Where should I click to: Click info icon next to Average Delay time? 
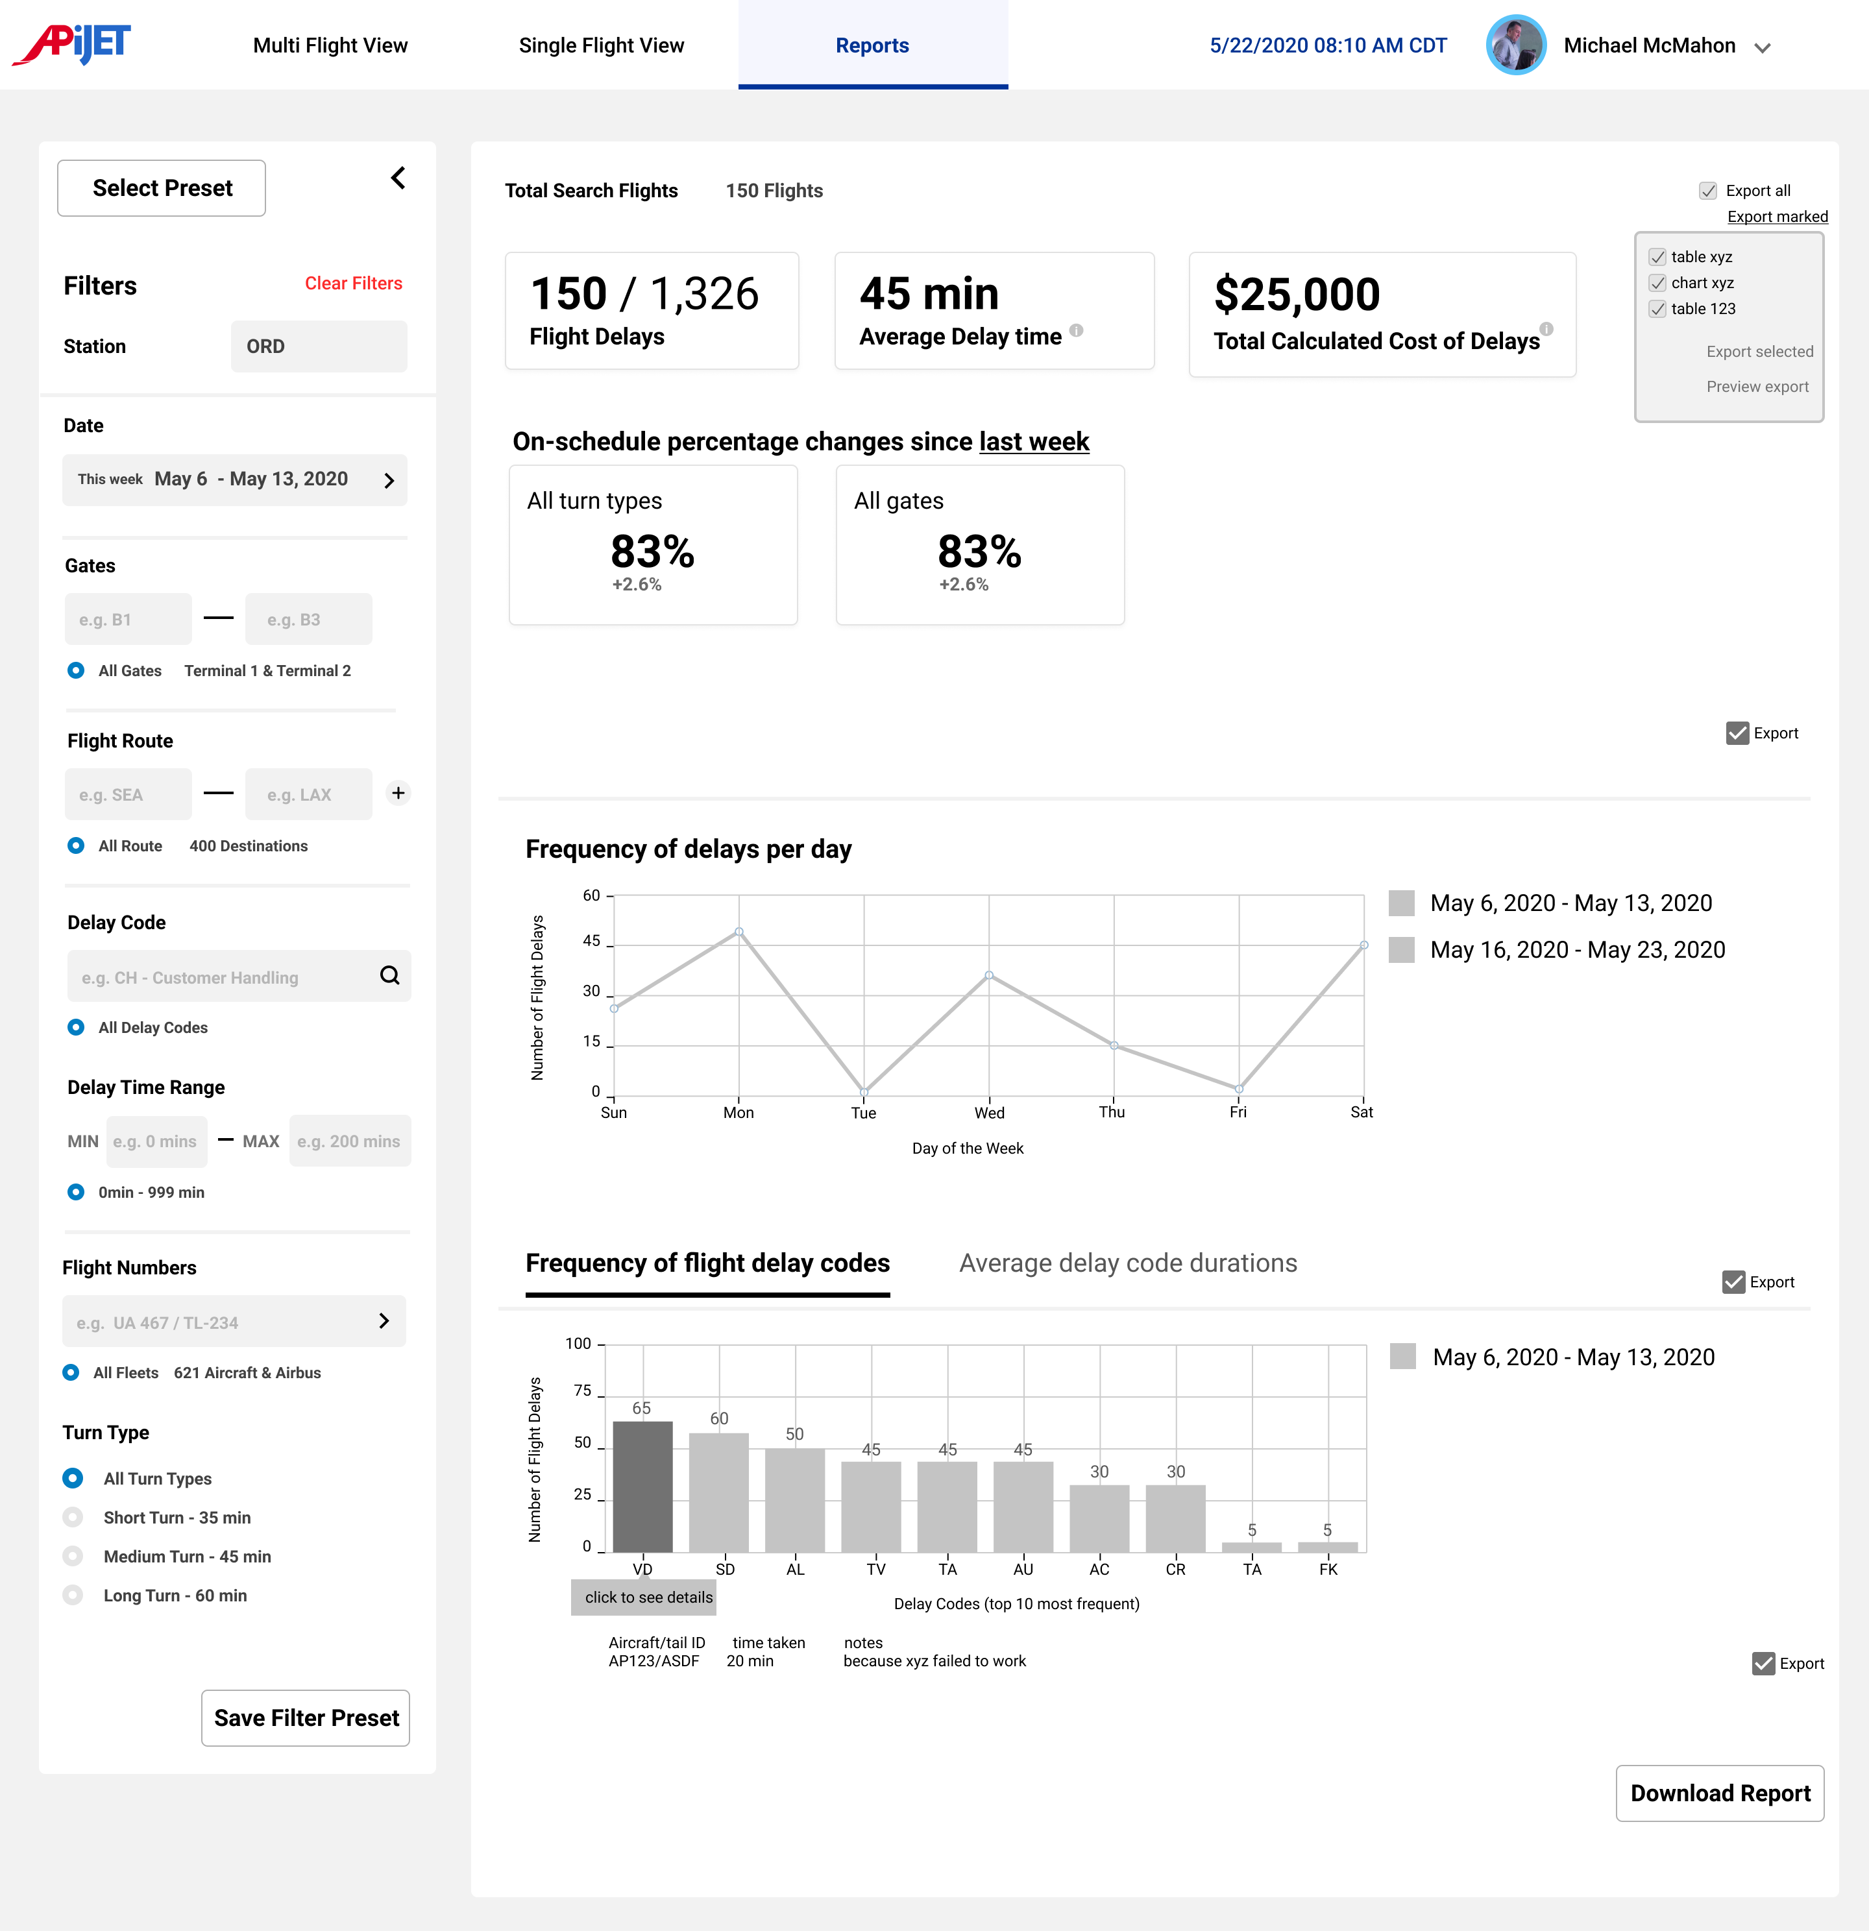pyautogui.click(x=1077, y=331)
